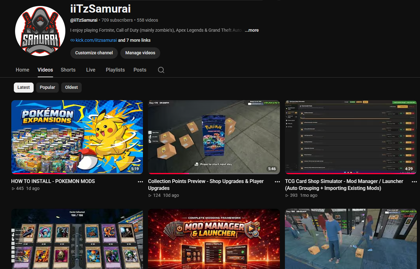Screen dimensions: 420x269
Task: Open the Mod Manager & Launcher thumbnail
Action: 214,239
